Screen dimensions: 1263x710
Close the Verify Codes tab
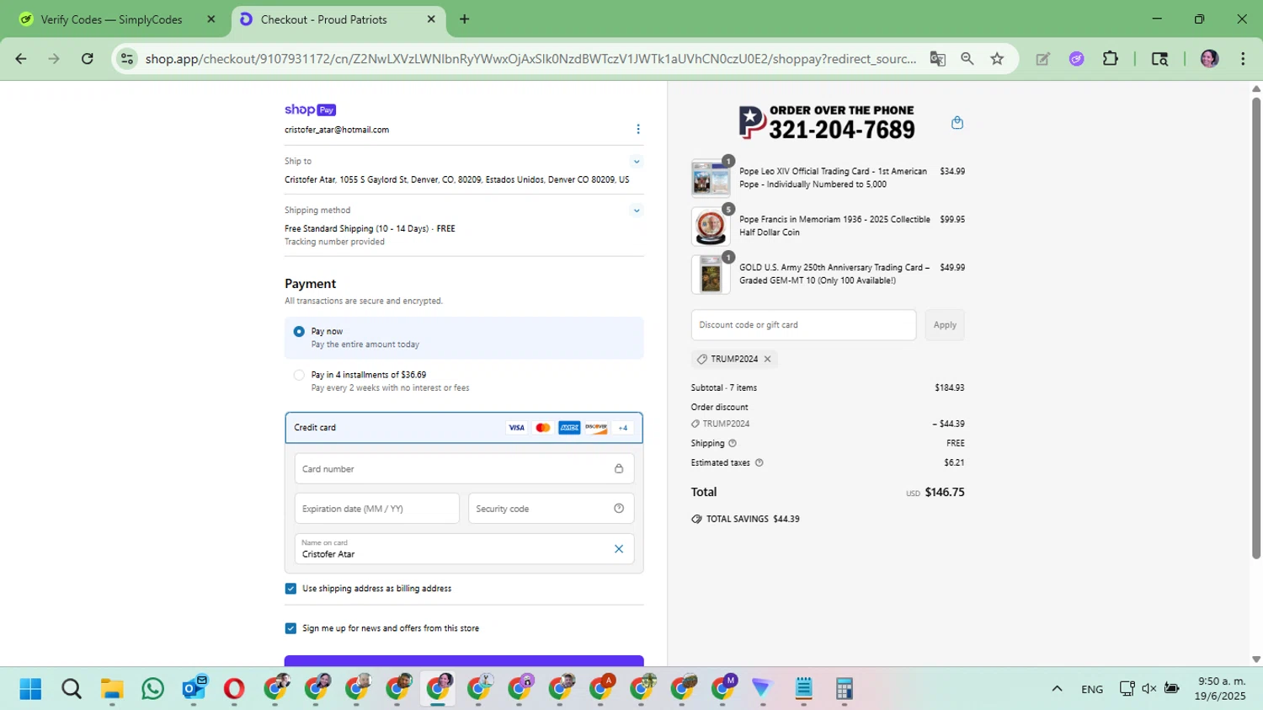211,19
